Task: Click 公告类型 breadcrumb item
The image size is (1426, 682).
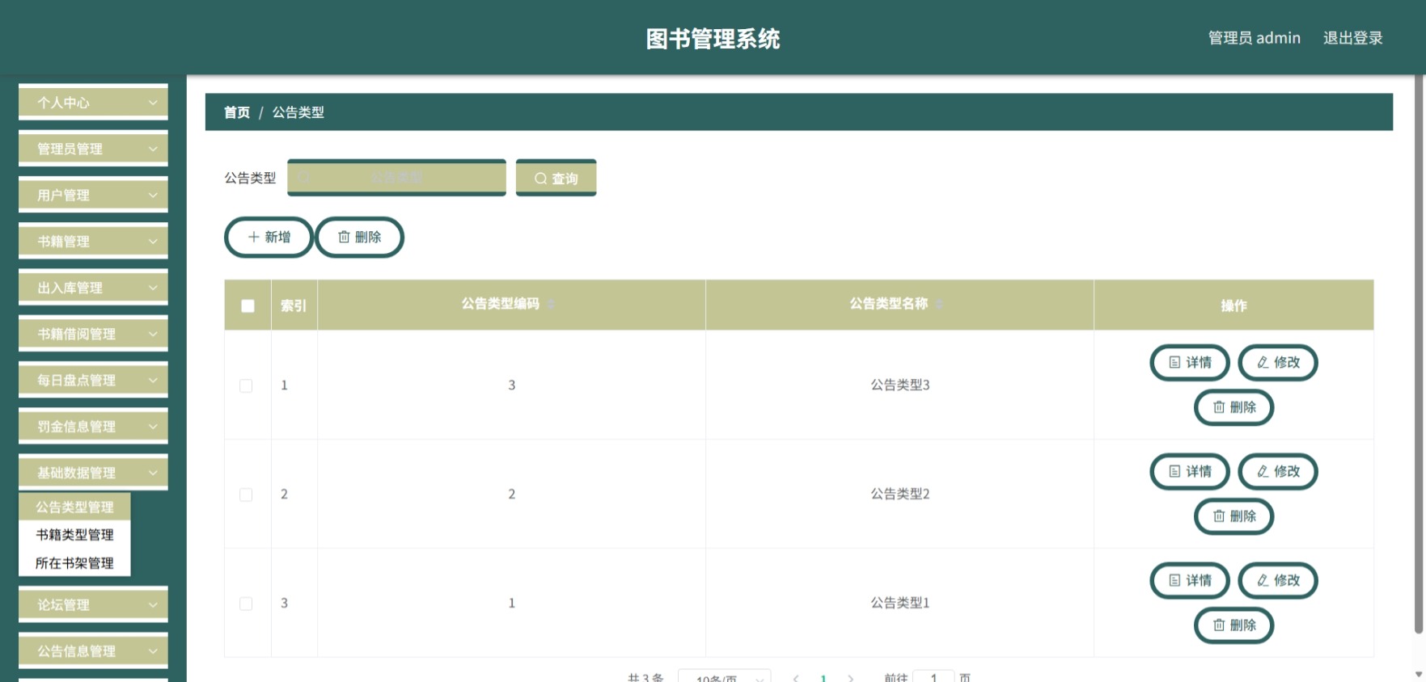Action: point(298,112)
